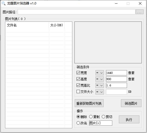Open the 文件大小 comparison operator dropdown

pos(100,92)
